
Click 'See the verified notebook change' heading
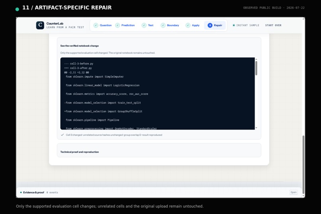tap(79, 46)
